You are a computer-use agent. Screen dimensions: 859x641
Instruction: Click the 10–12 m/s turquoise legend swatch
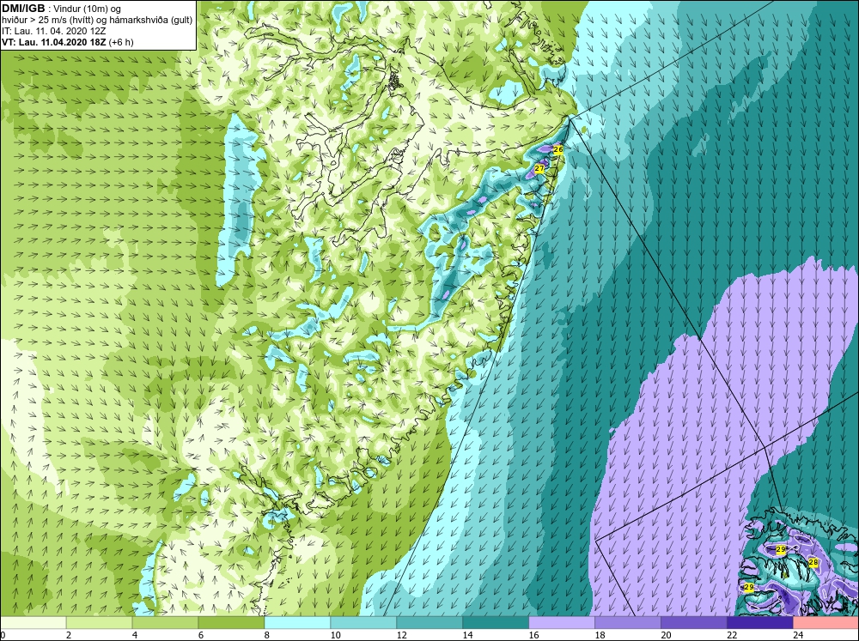point(363,623)
